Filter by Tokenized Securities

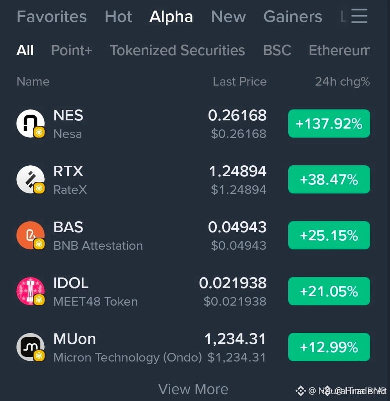click(177, 50)
